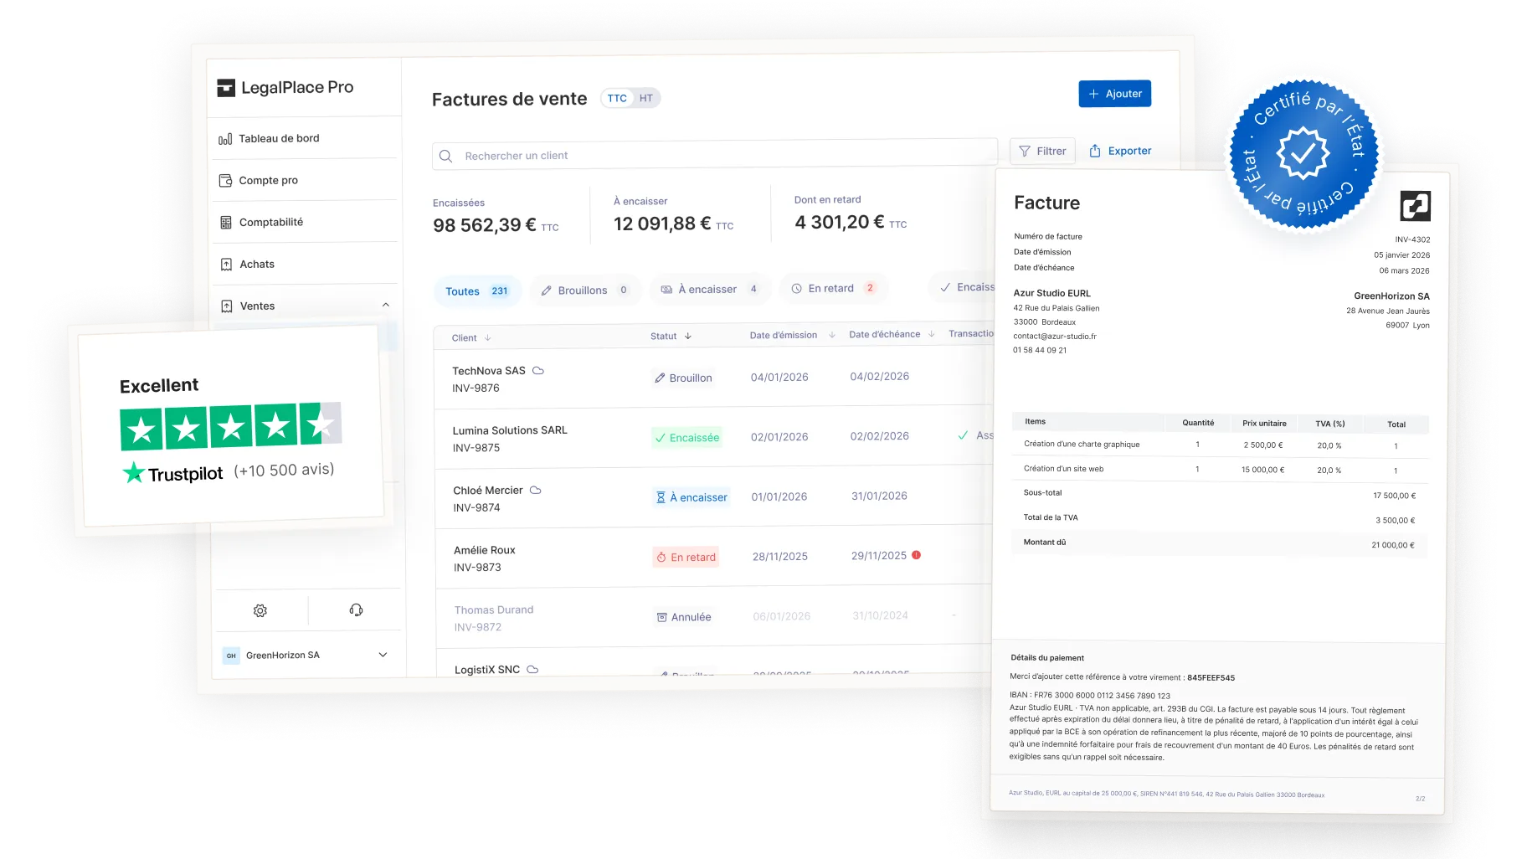1527x859 pixels.
Task: Select the À encaisser tab
Action: (x=710, y=289)
